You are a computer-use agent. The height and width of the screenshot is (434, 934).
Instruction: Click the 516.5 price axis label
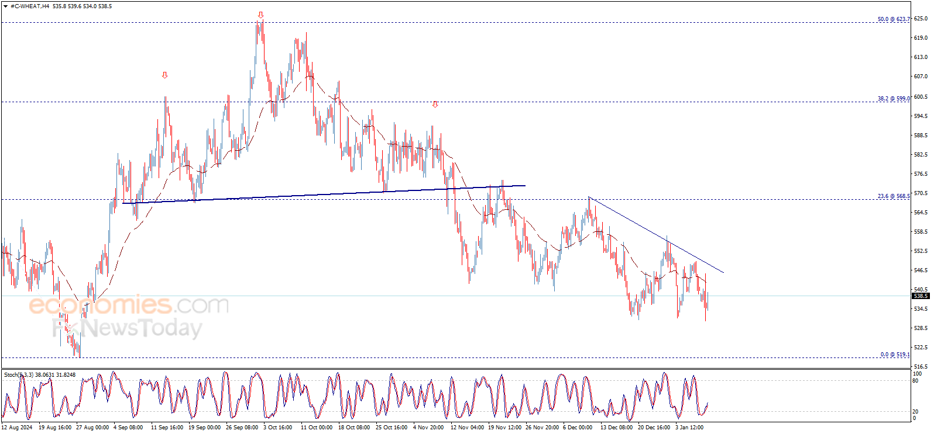click(921, 367)
